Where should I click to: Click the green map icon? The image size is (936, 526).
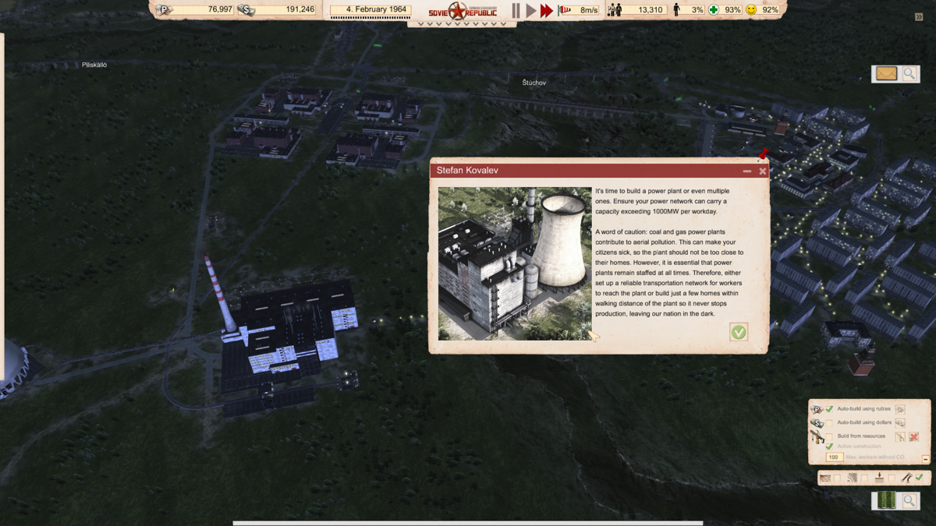886,501
